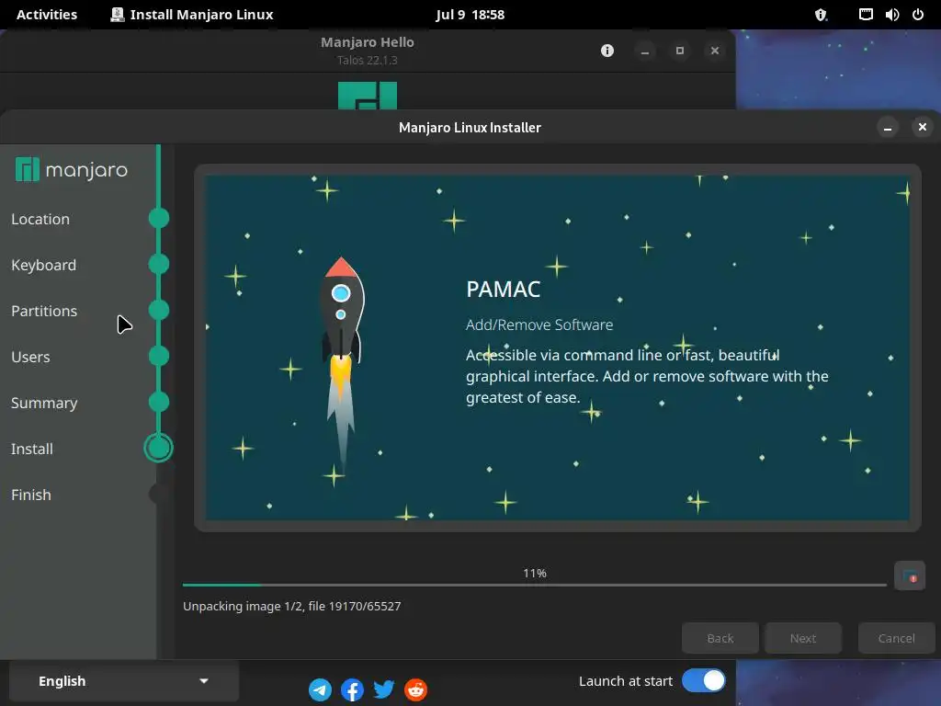
Task: Click the network tray icon
Action: tap(866, 15)
